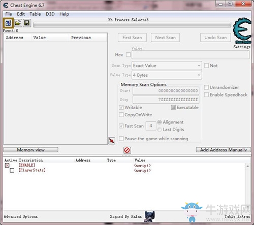Click the Signed By Kalas text
The width and height of the screenshot is (254, 225).
point(126,216)
